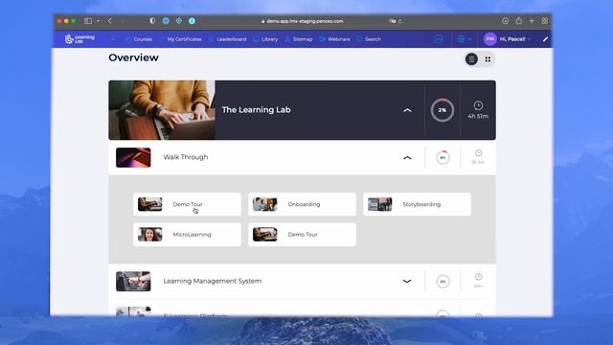Click the round chat icon in navbar
This screenshot has height=345, width=613.
tap(439, 39)
